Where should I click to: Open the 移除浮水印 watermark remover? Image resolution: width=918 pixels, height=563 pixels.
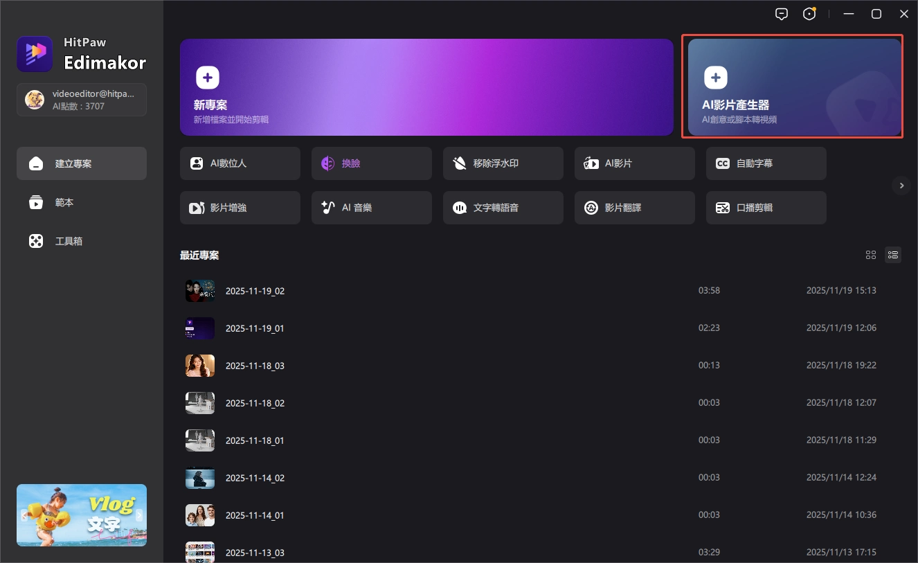pos(503,163)
